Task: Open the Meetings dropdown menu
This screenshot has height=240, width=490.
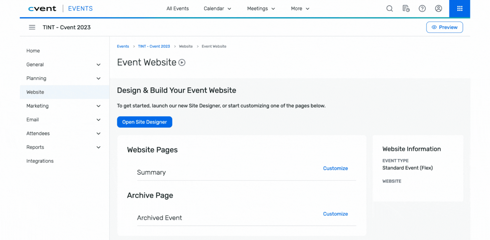Action: tap(261, 9)
